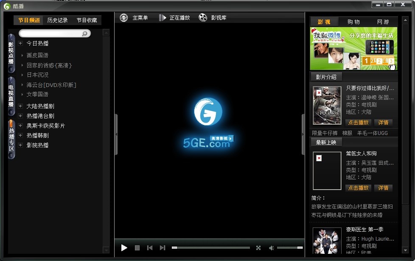Image resolution: width=415 pixels, height=261 pixels.
Task: Open the 影视库 film library
Action: (x=213, y=18)
